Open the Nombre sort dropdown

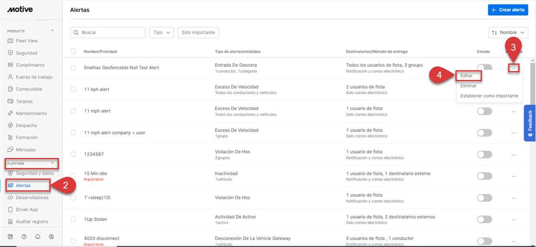(x=508, y=32)
